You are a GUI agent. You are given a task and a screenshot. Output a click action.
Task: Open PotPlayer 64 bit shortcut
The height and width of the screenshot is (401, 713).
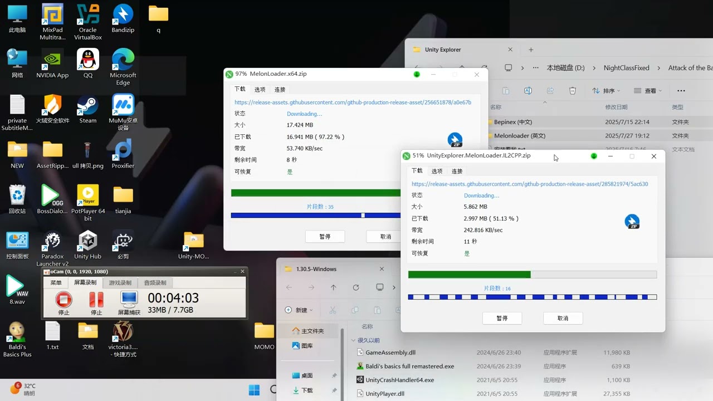click(88, 203)
